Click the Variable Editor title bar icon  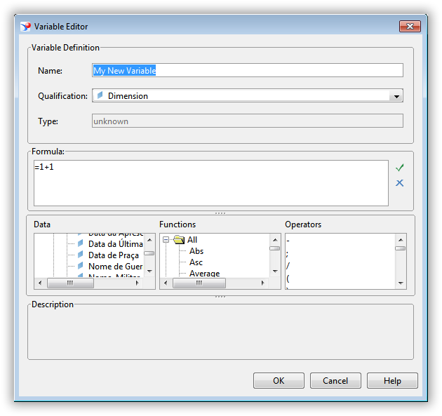[26, 27]
